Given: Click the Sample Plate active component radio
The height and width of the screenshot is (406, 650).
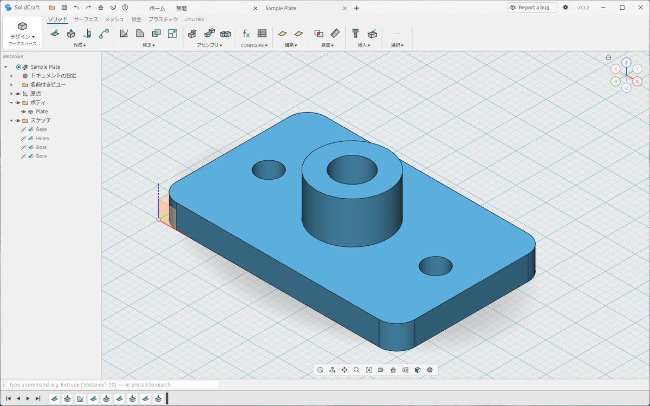Looking at the screenshot, I should point(18,67).
